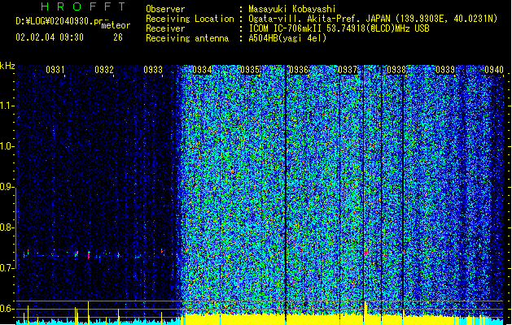Click the 0936 time marker
Viewport: 512px width, 325px height.
299,70
